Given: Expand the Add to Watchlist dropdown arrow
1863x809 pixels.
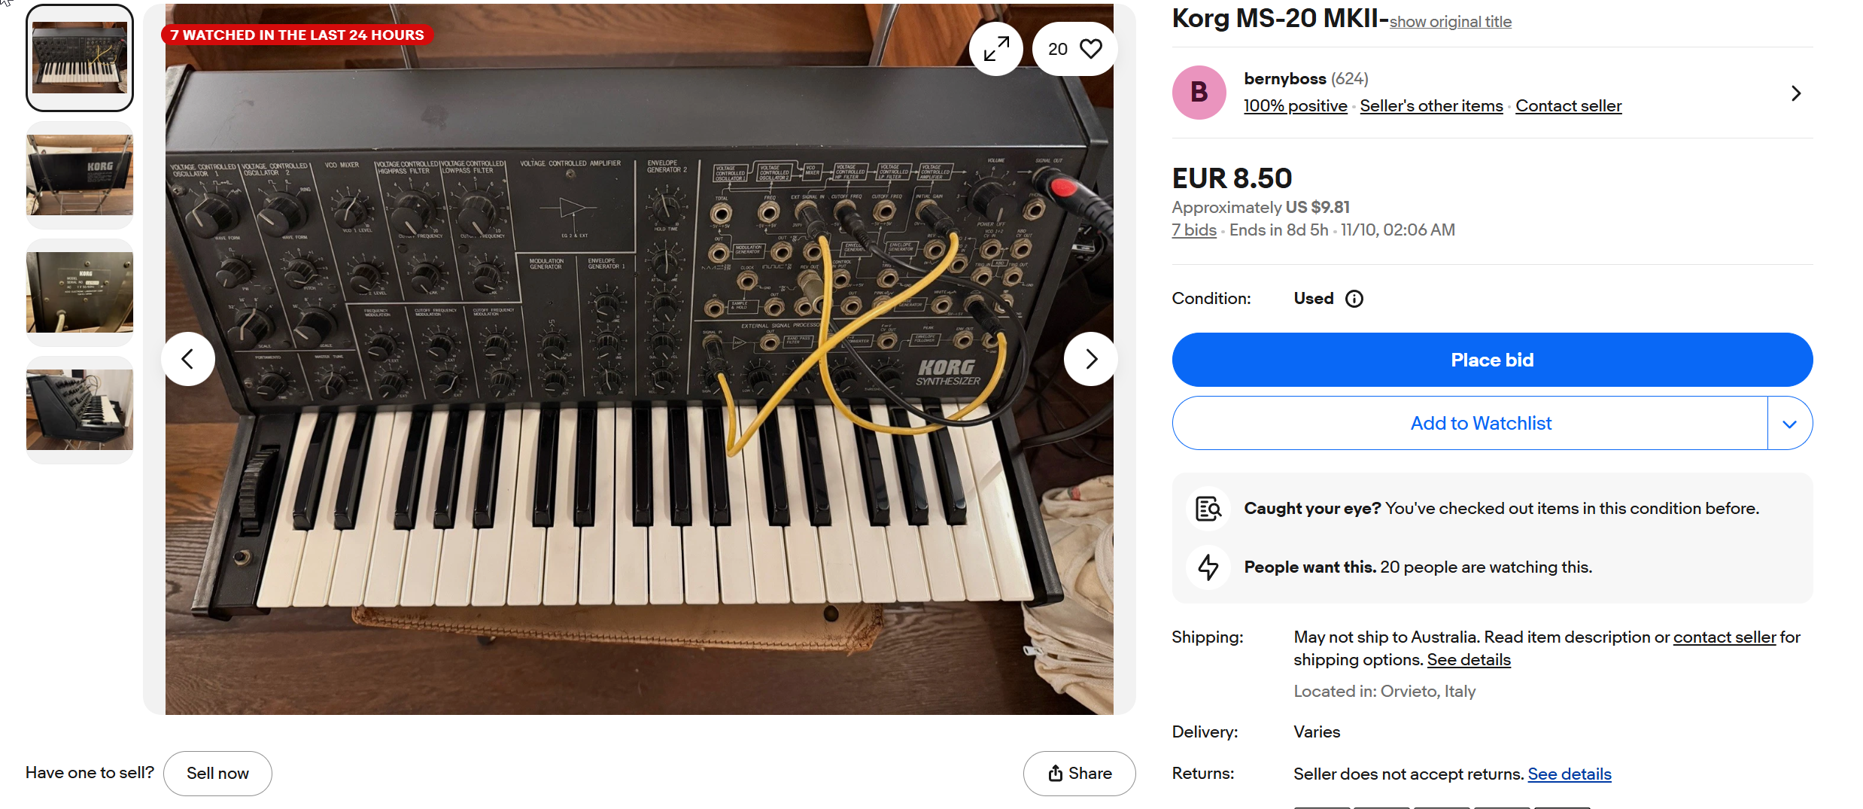Looking at the screenshot, I should (1789, 424).
